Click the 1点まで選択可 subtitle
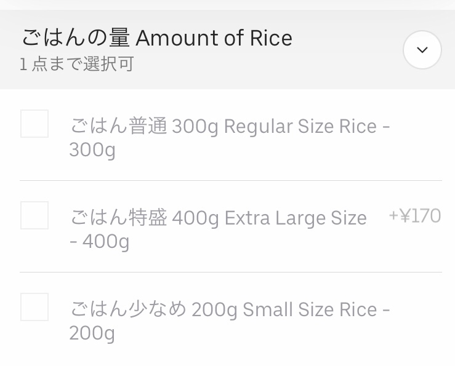Screen dimensions: 455x366 (76, 65)
